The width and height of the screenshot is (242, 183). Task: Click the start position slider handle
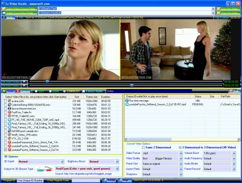(48, 81)
